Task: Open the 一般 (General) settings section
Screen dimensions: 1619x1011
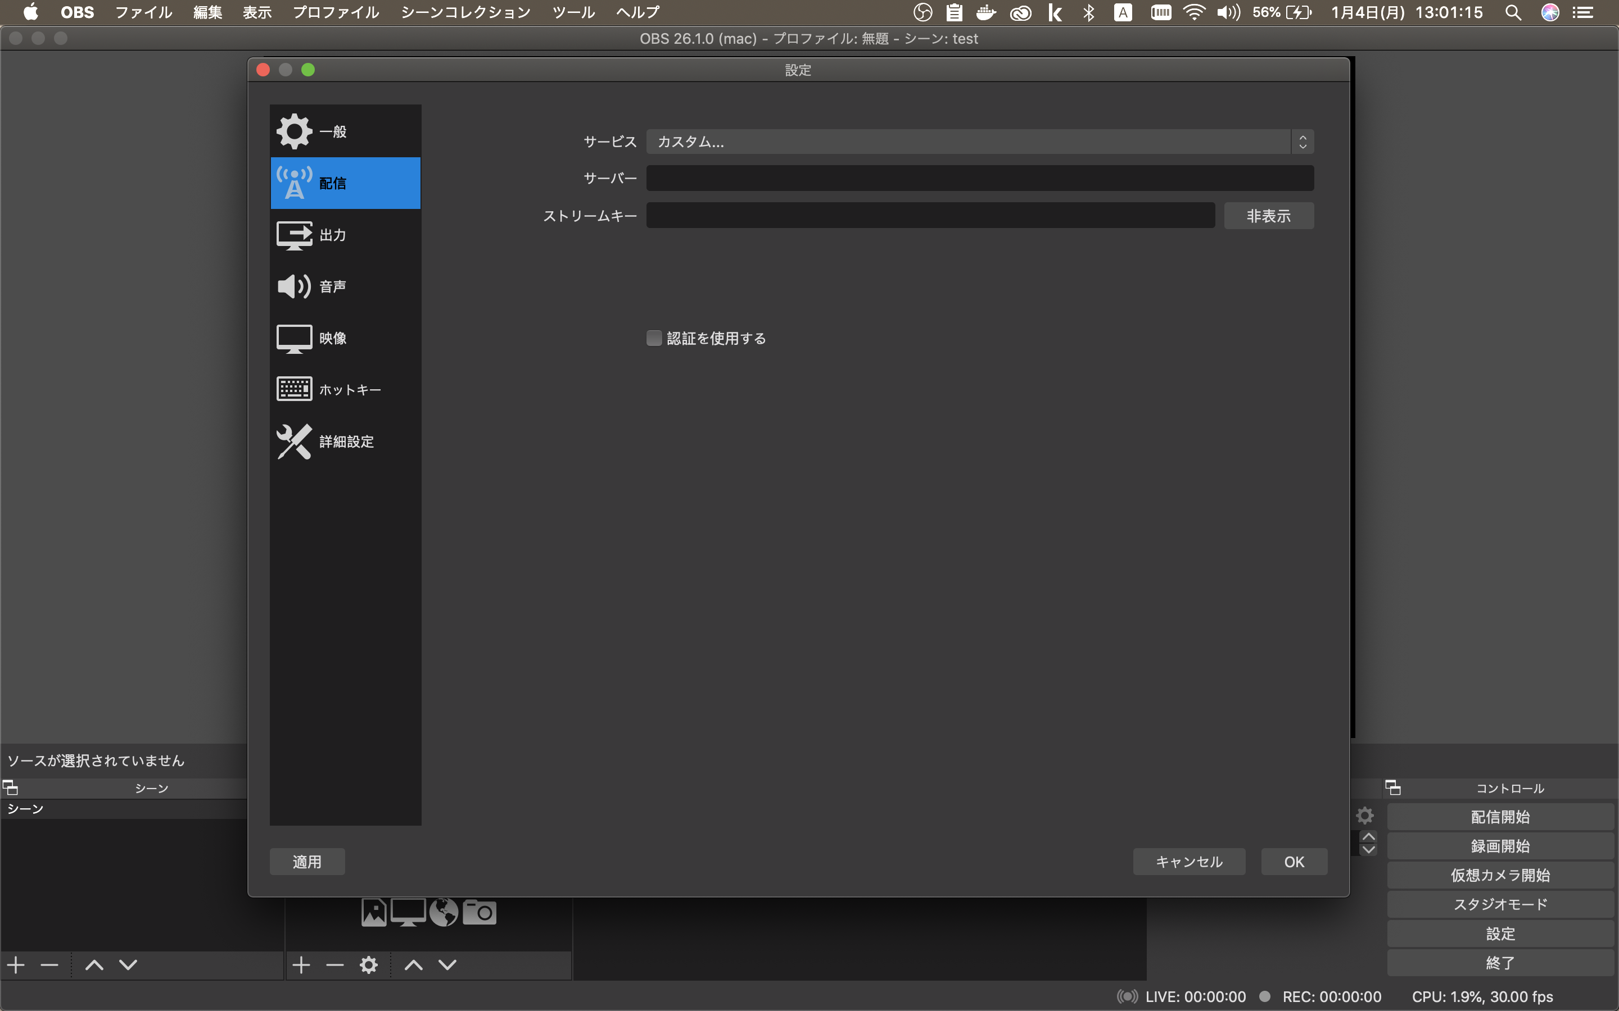Action: click(345, 131)
